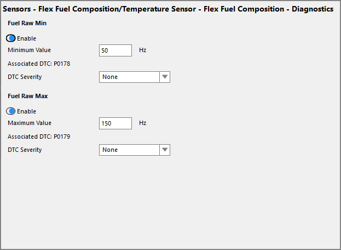Open the Fuel Raw Max DTC Severity dropdown
This screenshot has width=341, height=250.
pos(129,150)
